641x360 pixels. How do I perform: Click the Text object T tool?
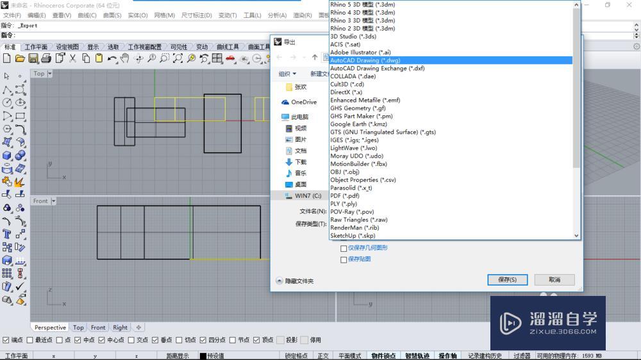(x=6, y=234)
